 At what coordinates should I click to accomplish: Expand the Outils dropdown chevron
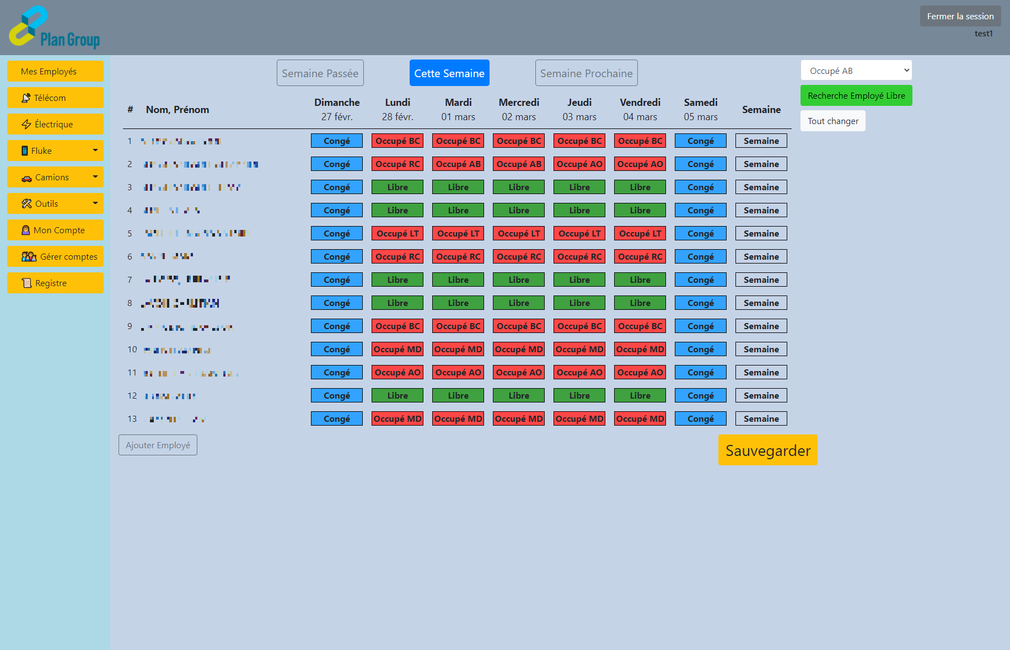pyautogui.click(x=94, y=203)
